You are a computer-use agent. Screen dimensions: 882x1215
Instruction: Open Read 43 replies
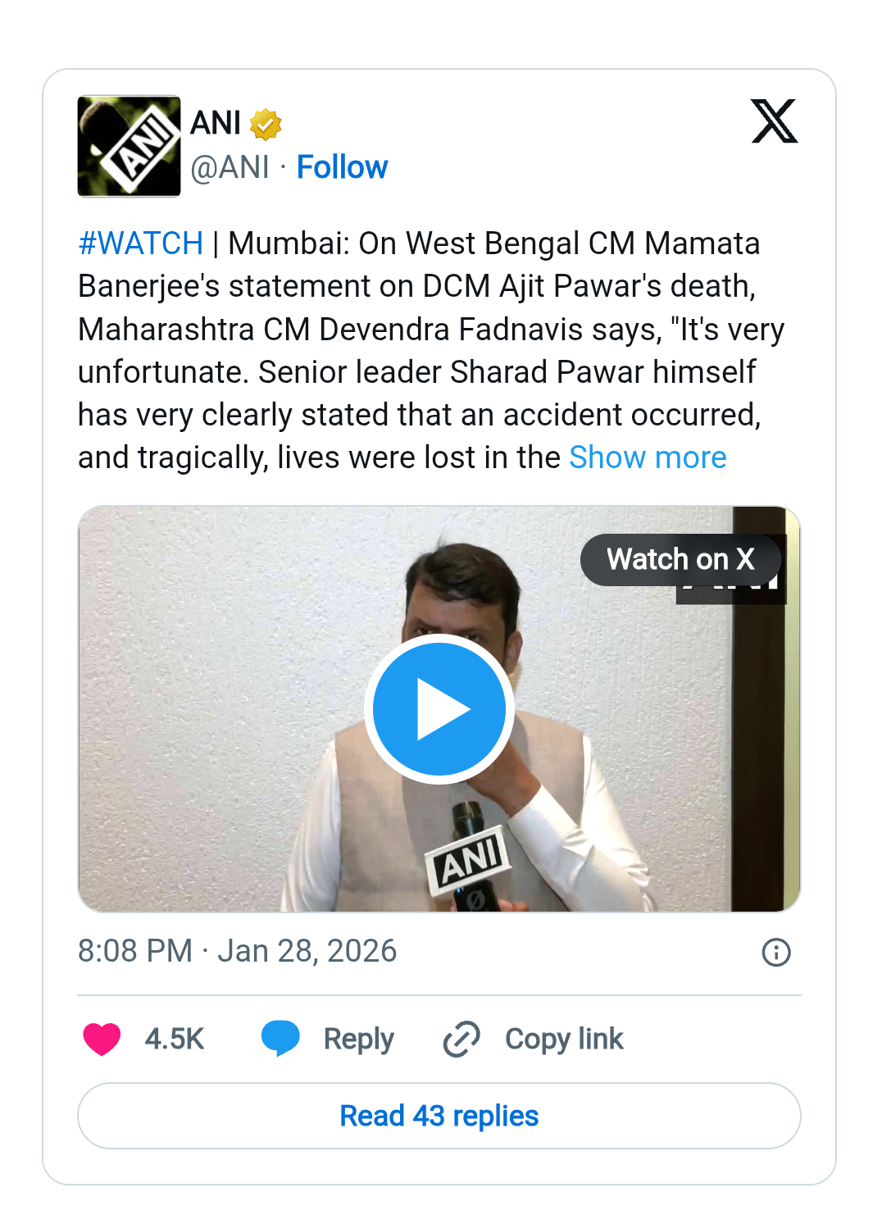pyautogui.click(x=439, y=1116)
